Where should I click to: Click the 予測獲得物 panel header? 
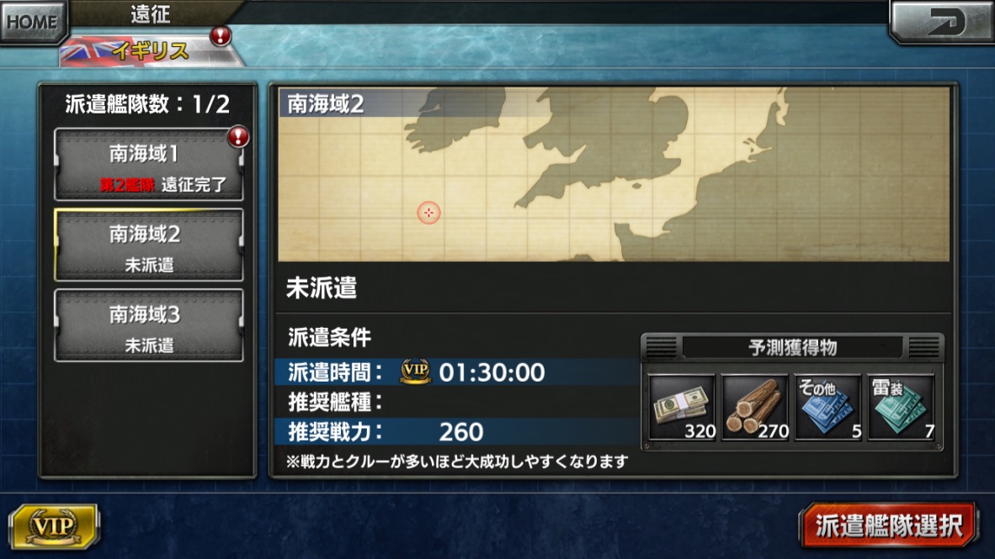tap(792, 347)
